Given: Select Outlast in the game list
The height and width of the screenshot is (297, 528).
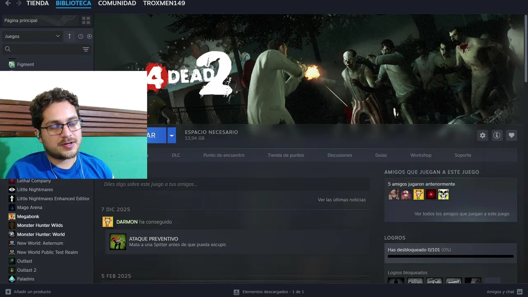Looking at the screenshot, I should (x=25, y=261).
